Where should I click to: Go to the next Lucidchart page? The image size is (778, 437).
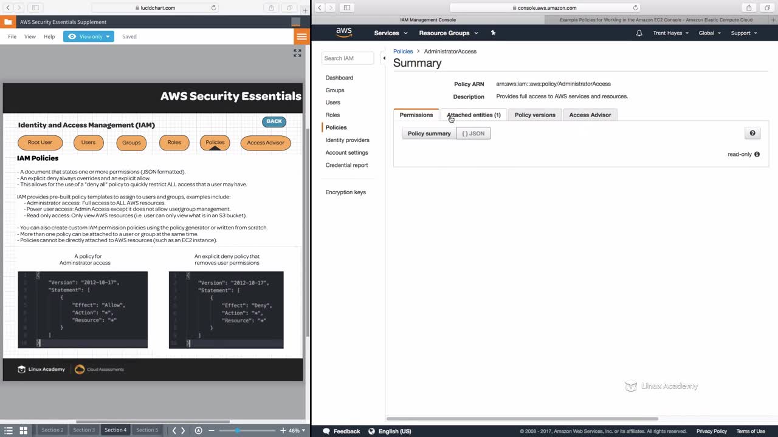183,430
